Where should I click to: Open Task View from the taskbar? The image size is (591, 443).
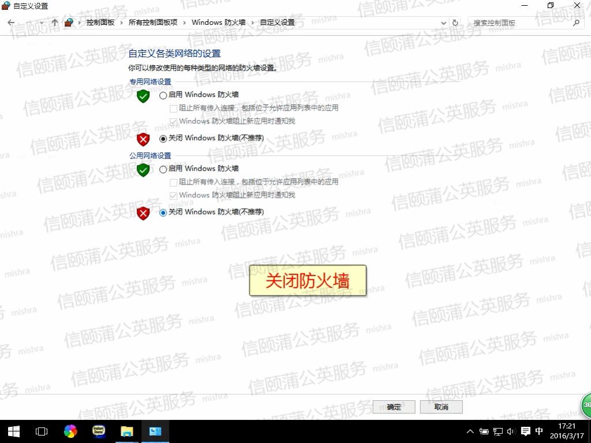(x=41, y=431)
